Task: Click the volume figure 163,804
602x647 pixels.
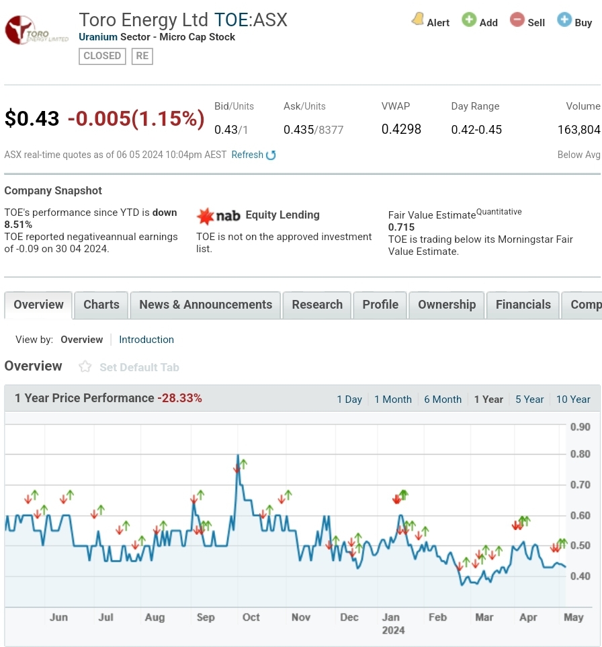Action: pos(579,130)
